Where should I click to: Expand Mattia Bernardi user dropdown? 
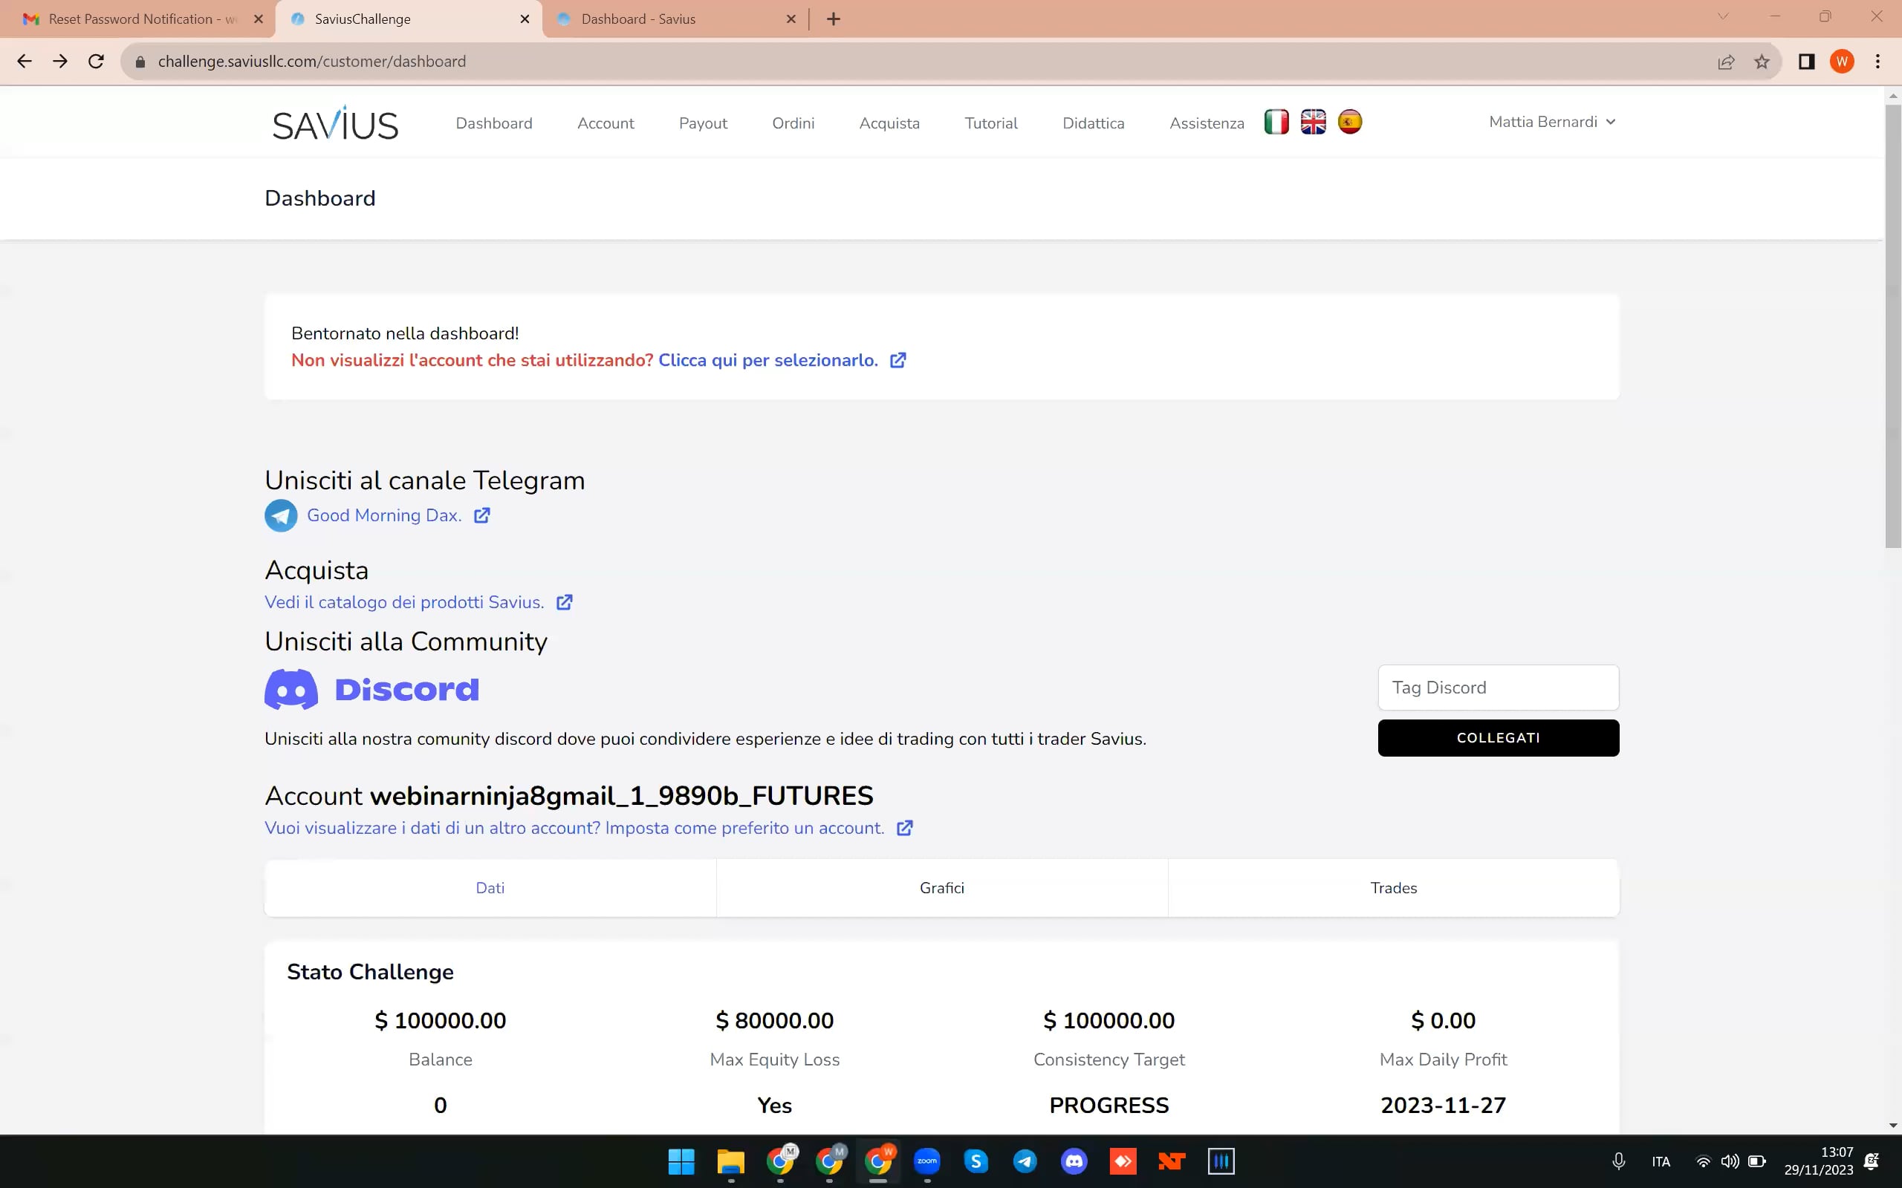pyautogui.click(x=1551, y=122)
